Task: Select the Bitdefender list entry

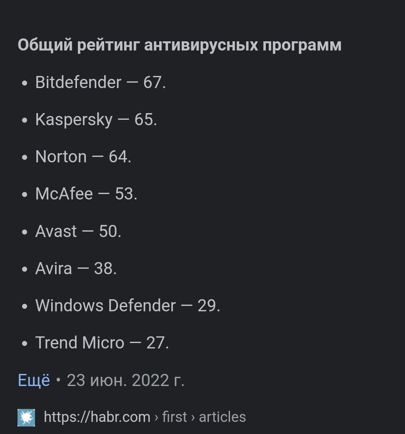Action: (101, 82)
